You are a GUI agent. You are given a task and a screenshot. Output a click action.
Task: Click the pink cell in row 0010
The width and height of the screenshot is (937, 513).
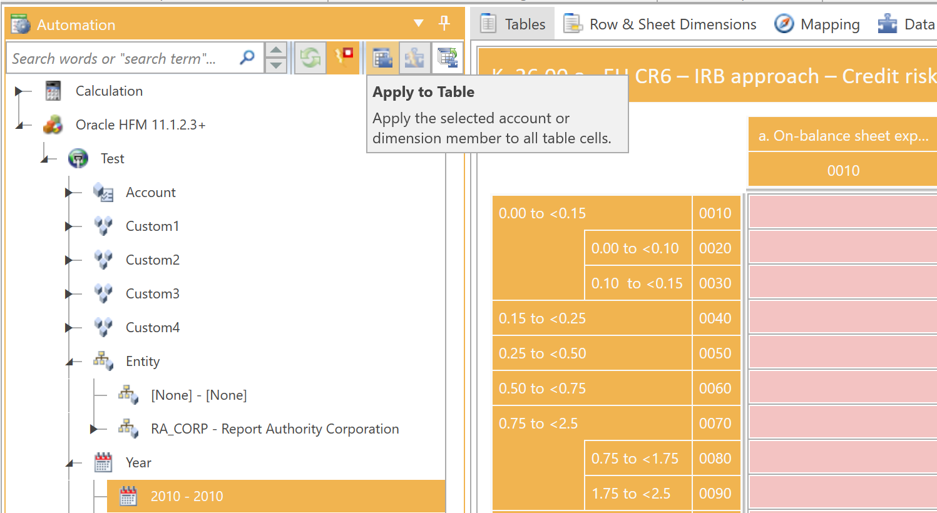(842, 213)
